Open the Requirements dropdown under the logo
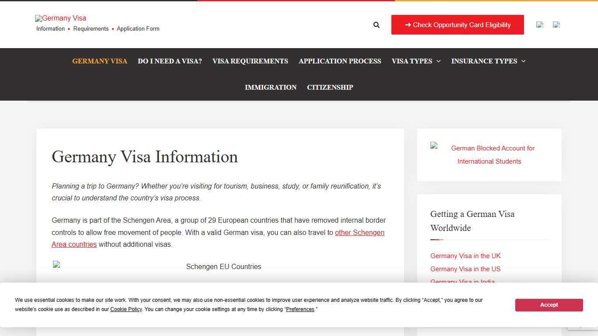 click(x=91, y=29)
